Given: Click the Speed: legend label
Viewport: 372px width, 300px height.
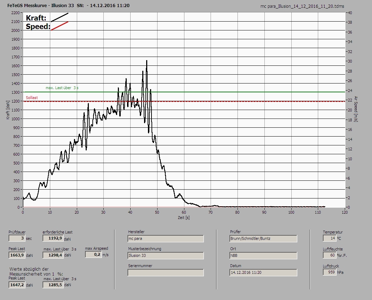Looking at the screenshot, I should pos(38,26).
